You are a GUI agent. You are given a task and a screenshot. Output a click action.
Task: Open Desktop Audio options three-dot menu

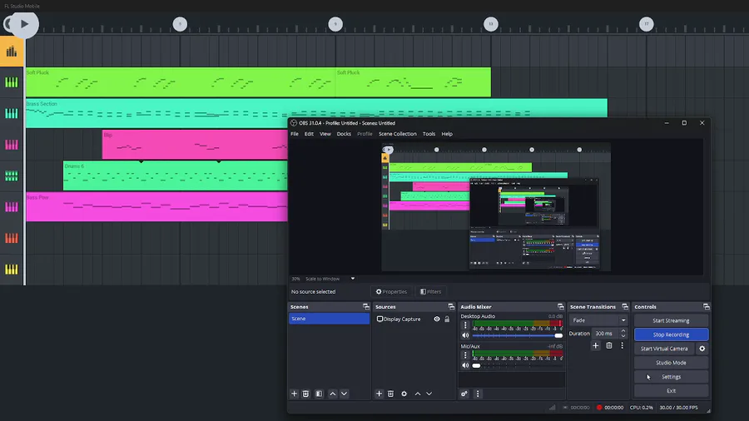tap(465, 325)
